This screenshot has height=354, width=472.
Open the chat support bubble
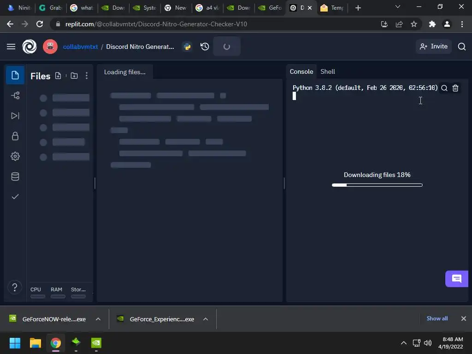point(457,279)
